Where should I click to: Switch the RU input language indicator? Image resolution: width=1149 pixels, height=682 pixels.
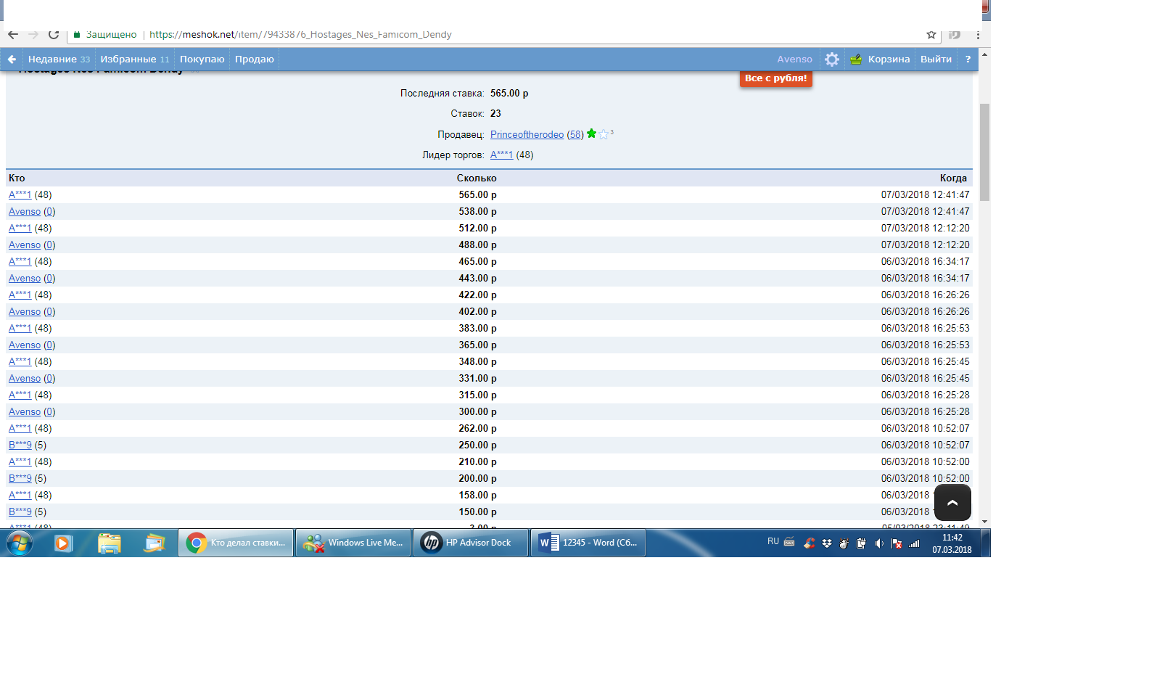(x=773, y=542)
